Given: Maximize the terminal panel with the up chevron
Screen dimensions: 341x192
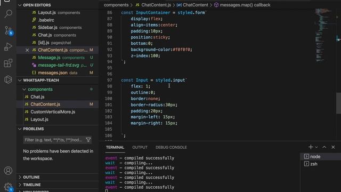Looking at the screenshot, I should pos(324,147).
